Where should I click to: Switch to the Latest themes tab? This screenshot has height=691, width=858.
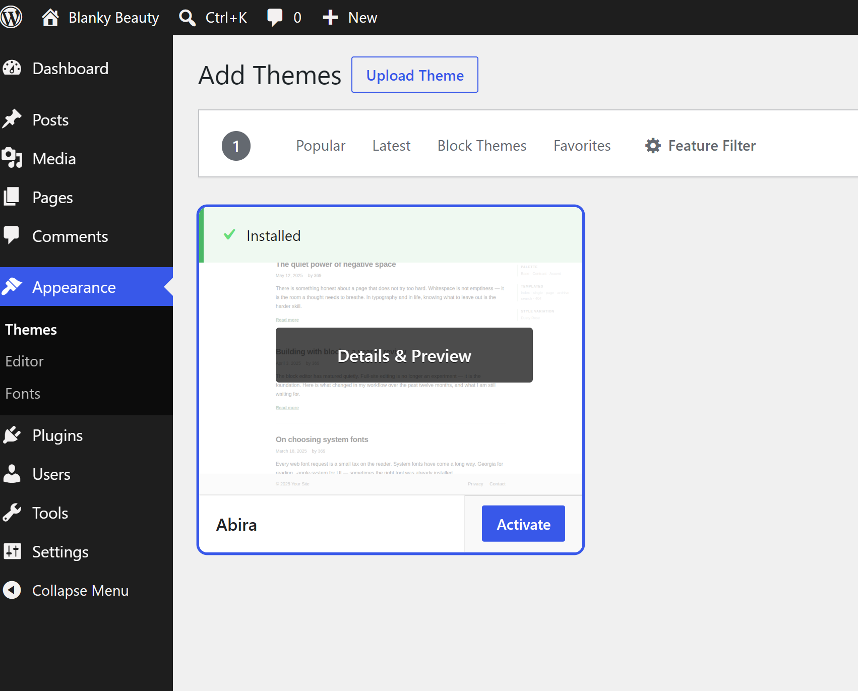391,146
